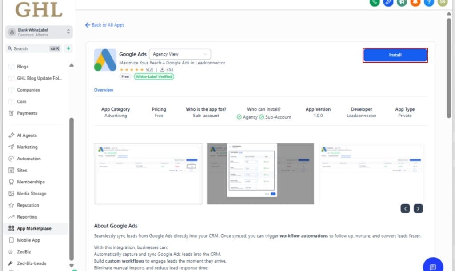Show the previous screenshot with left chevron
455x271 pixels.
click(405, 208)
